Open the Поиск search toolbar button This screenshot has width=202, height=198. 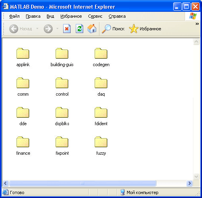point(113,29)
